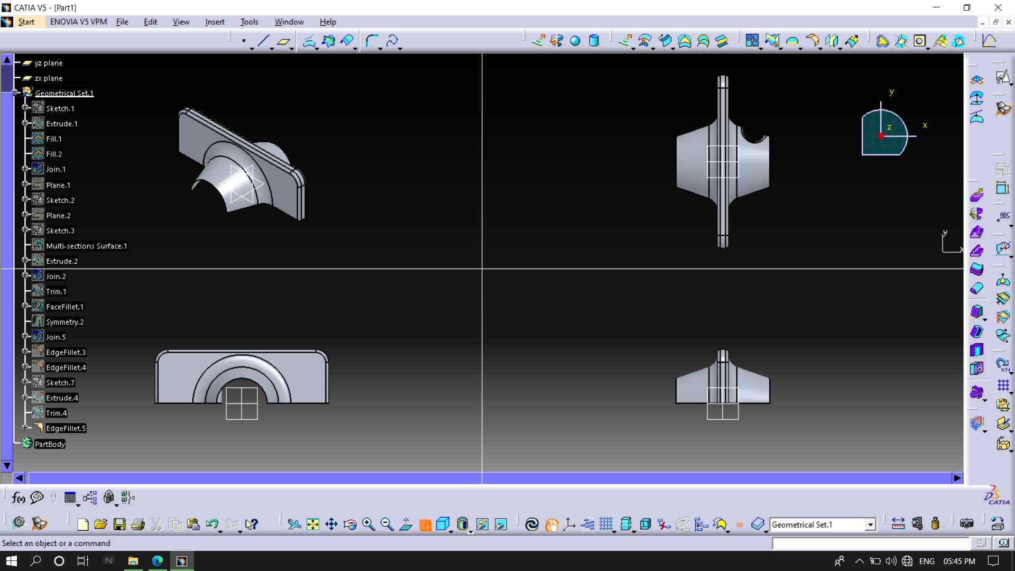Select Symmetry.2 in the tree

pos(64,322)
